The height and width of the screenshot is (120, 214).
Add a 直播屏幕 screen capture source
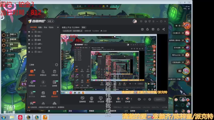pos(82,99)
